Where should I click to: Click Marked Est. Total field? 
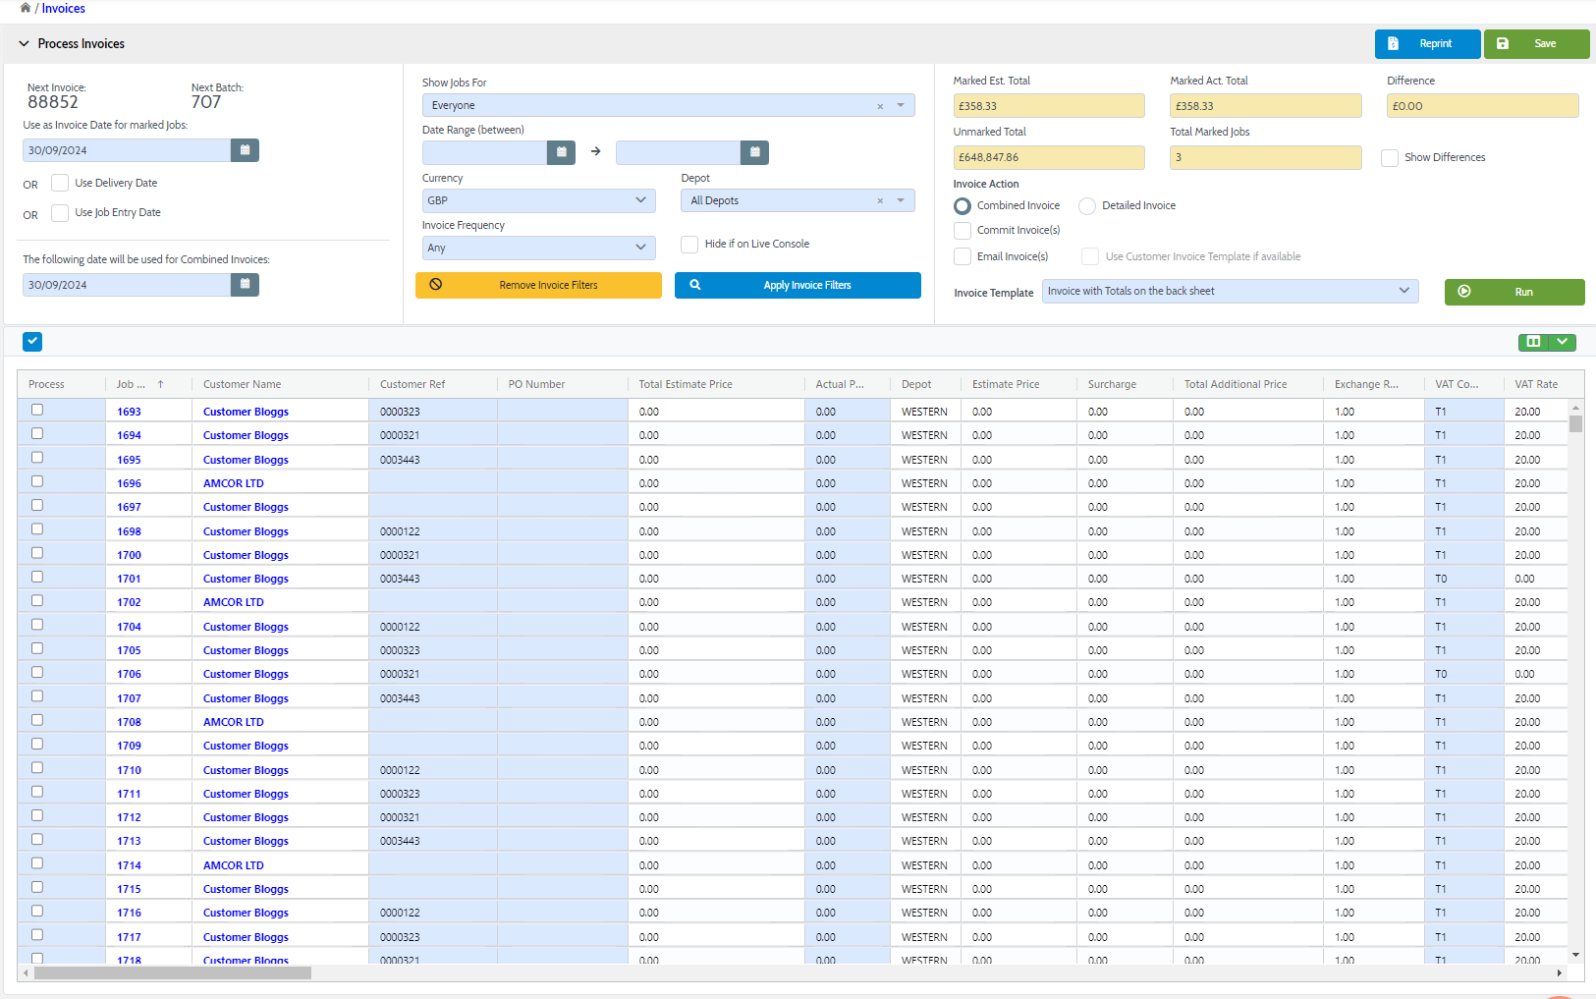[1049, 106]
